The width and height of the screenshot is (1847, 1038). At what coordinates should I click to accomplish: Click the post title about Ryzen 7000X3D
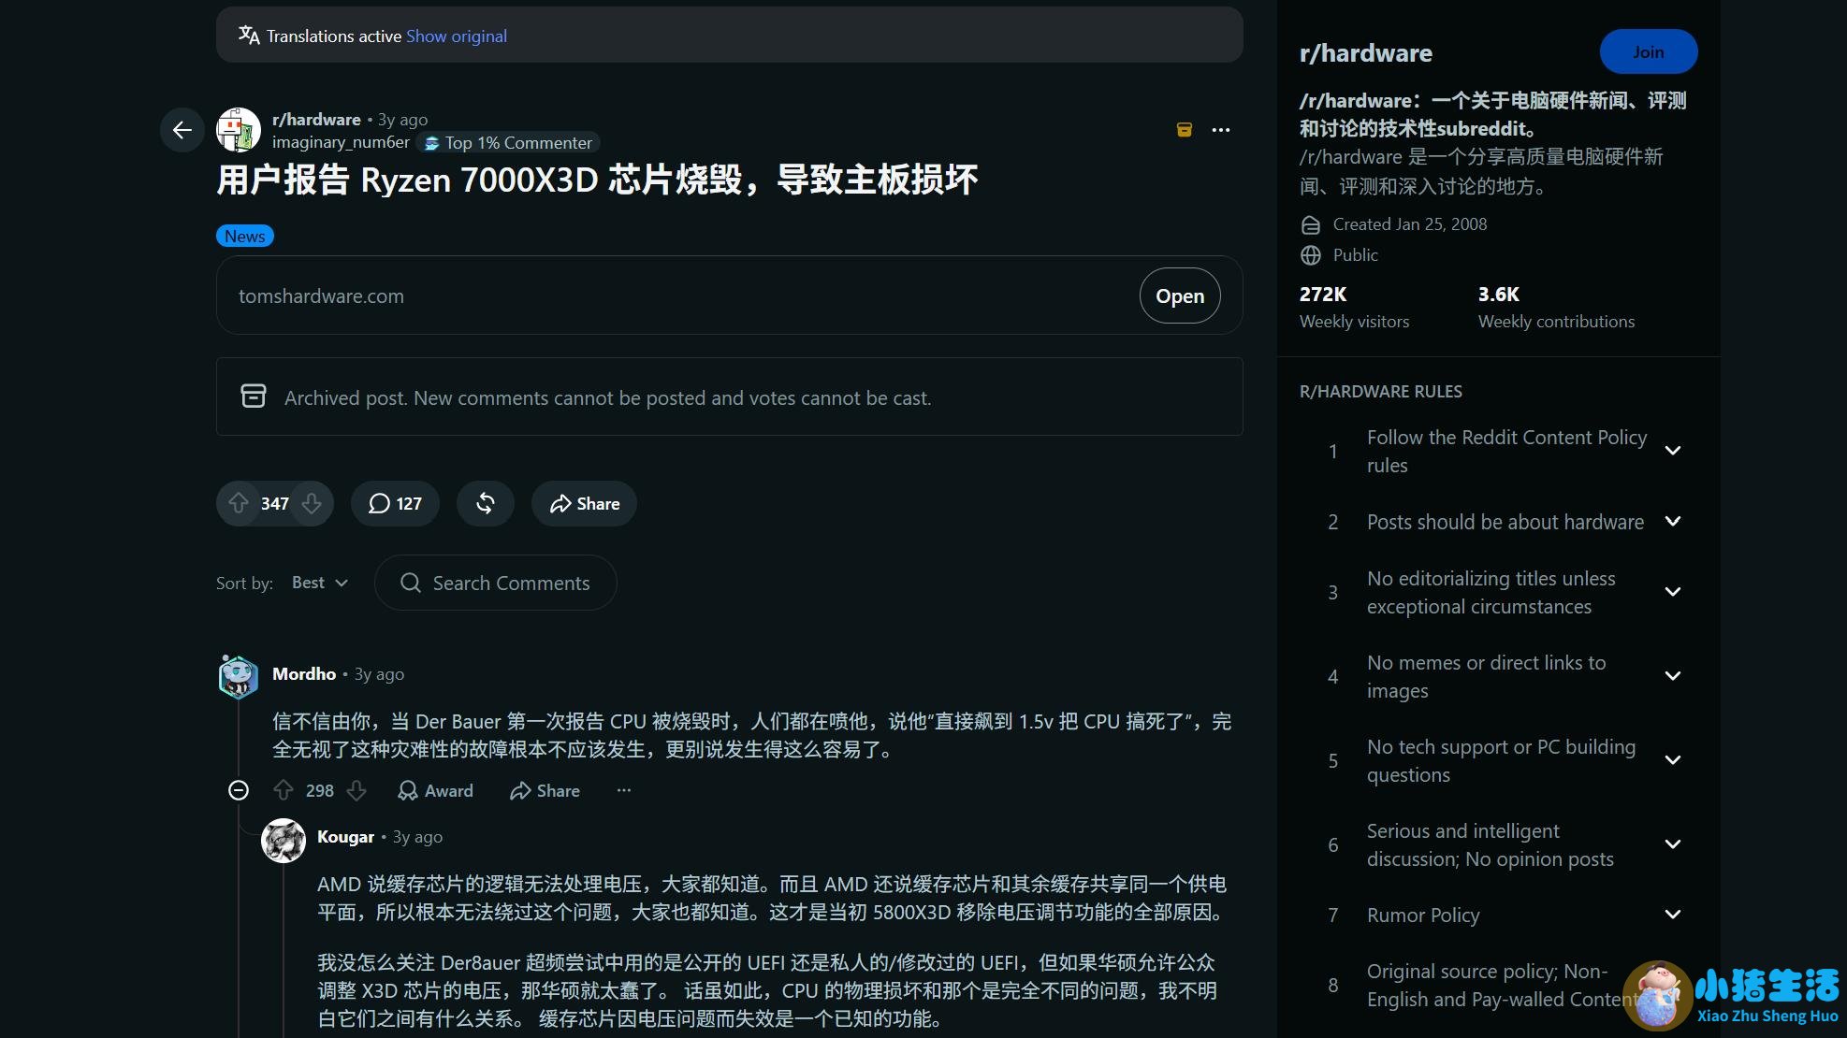coord(597,180)
